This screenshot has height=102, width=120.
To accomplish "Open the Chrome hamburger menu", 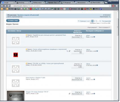I will pyautogui.click(x=117, y=6).
